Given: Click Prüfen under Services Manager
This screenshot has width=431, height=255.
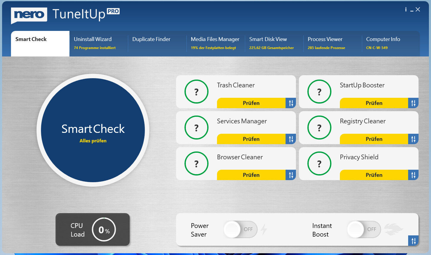Looking at the screenshot, I should pyautogui.click(x=251, y=139).
